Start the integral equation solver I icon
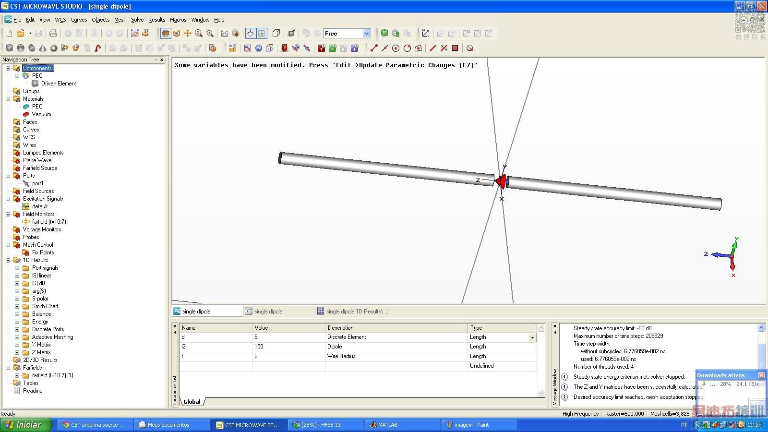The height and width of the screenshot is (432, 768). (355, 48)
